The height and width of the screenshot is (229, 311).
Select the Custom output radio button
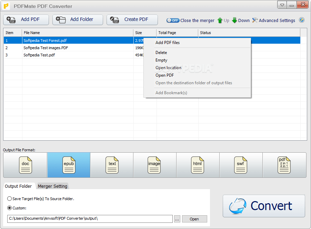click(9, 208)
